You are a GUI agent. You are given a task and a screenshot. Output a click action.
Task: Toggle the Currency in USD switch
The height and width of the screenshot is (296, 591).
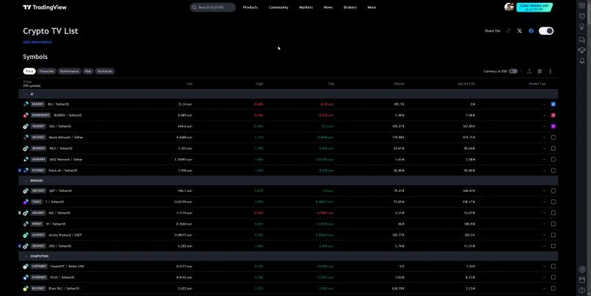(513, 71)
